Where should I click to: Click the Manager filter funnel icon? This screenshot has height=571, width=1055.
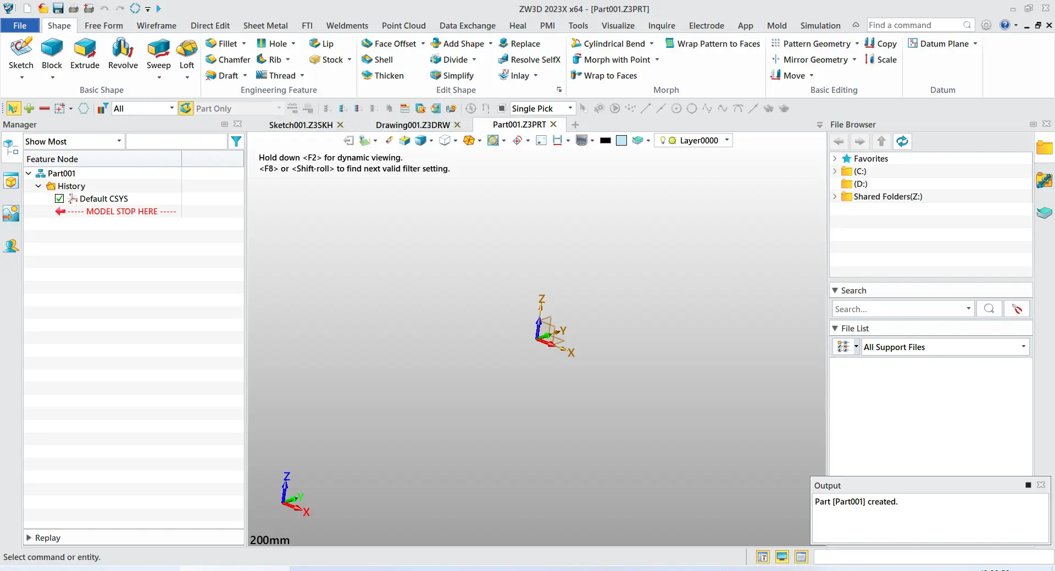[x=236, y=141]
